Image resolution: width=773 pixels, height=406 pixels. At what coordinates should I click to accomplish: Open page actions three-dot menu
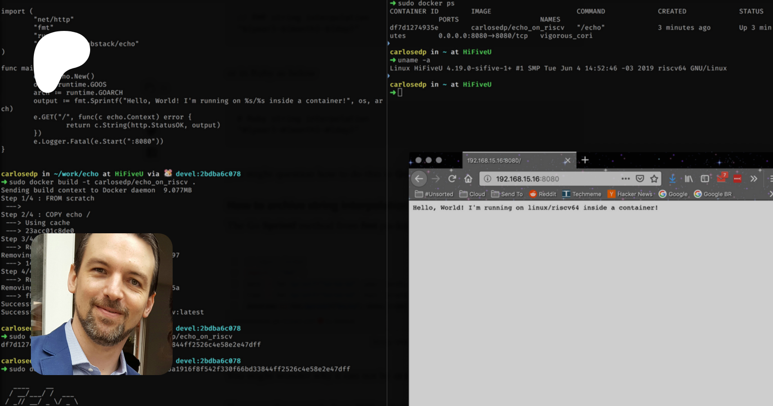coord(625,179)
